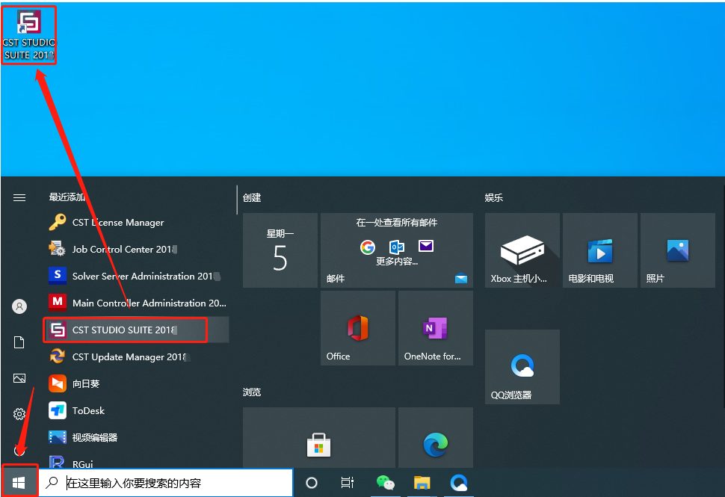Image resolution: width=725 pixels, height=497 pixels.
Task: Open the calendar tile showing 星期一 5
Action: click(x=280, y=250)
